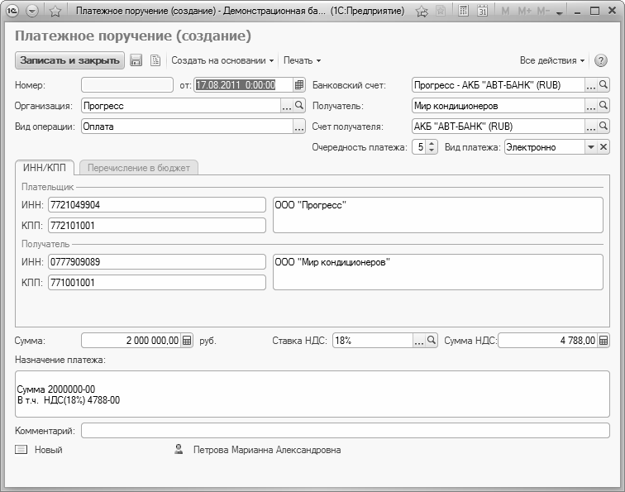
Task: Open Организация selection ellipsis button
Action: pos(287,105)
